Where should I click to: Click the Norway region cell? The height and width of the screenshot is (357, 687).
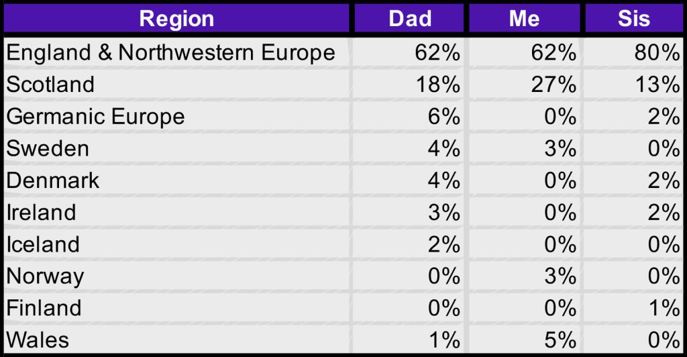coord(46,276)
